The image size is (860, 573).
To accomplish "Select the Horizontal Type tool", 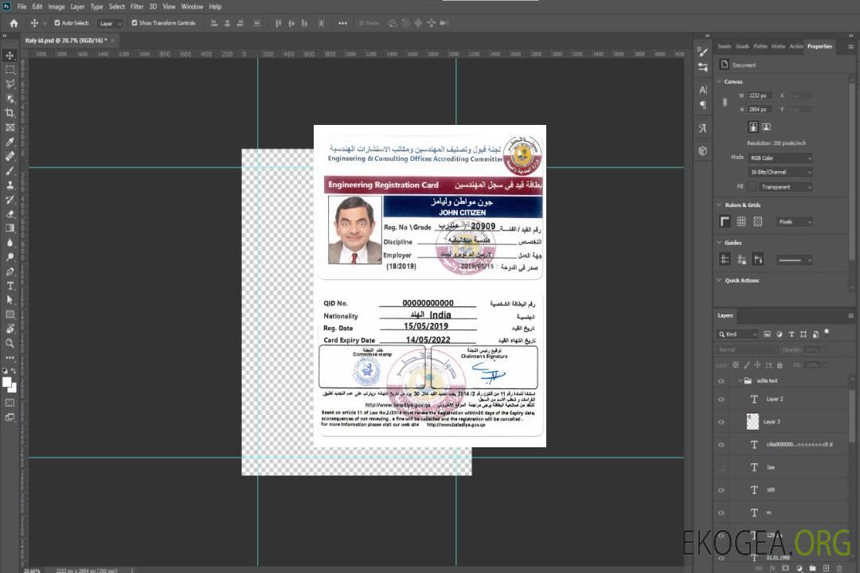I will click(x=10, y=286).
